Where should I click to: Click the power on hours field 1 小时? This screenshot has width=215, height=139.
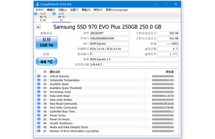pos(168,54)
